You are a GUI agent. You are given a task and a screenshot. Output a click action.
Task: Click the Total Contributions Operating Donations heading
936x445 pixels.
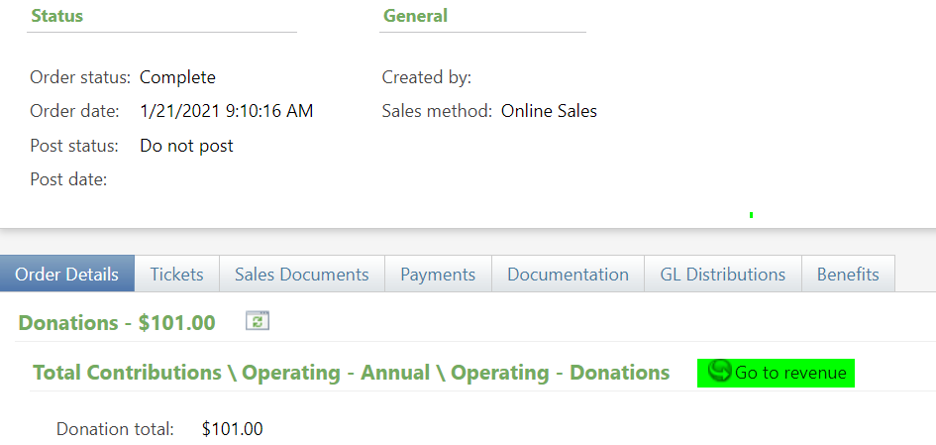(x=351, y=373)
